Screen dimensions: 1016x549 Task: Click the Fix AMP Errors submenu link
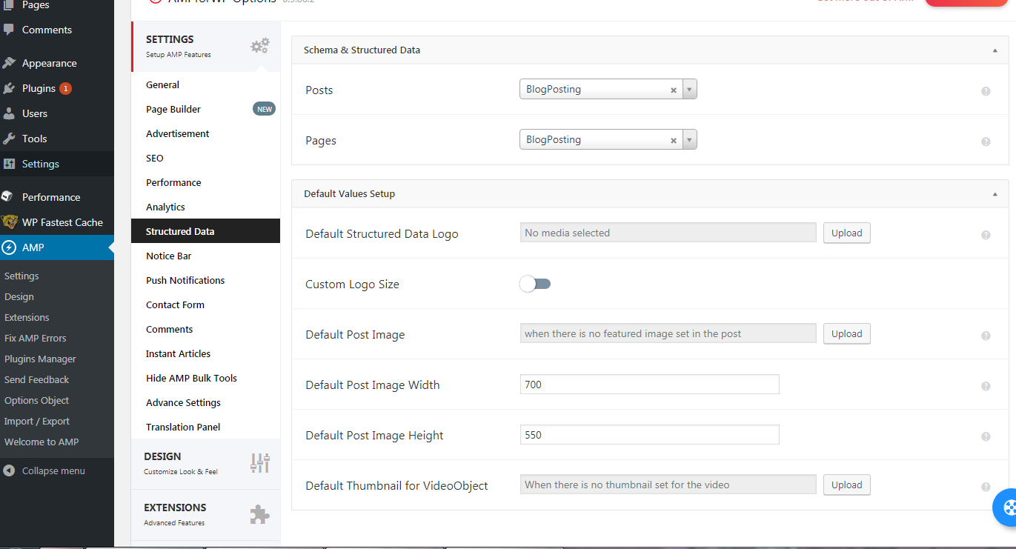tap(36, 338)
